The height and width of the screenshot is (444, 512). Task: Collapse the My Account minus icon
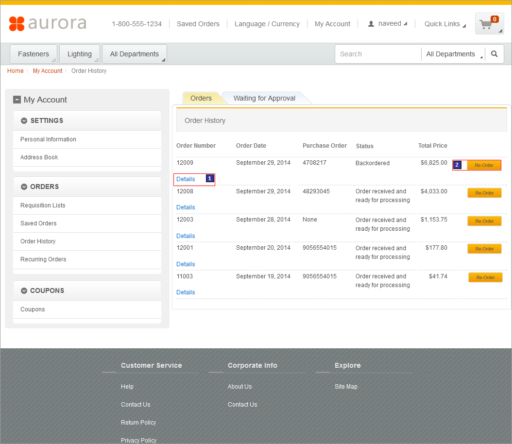[17, 100]
